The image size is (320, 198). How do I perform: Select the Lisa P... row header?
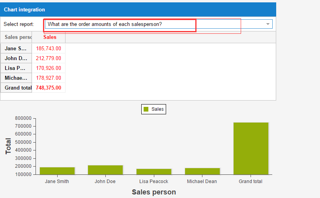click(x=16, y=68)
